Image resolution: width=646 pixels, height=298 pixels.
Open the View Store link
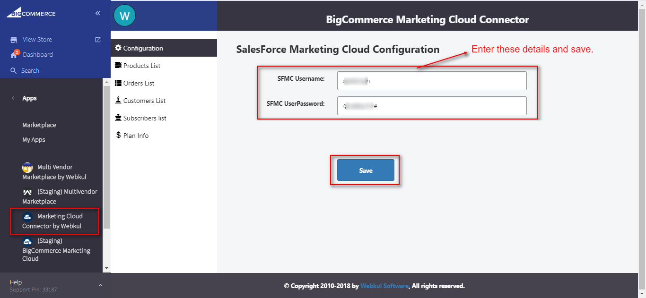click(37, 40)
